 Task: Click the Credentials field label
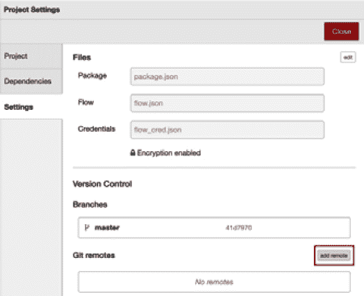pos(96,129)
